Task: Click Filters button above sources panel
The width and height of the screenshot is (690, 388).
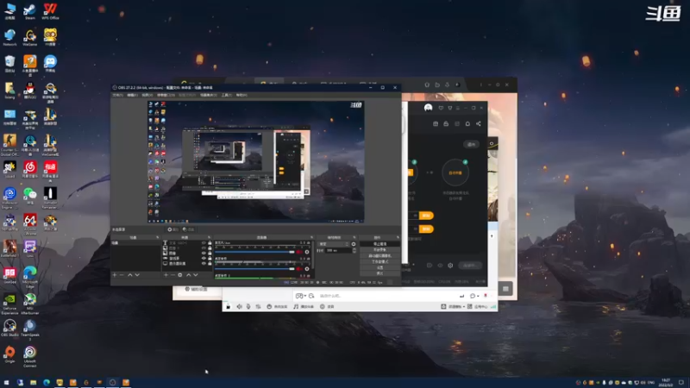Action: (x=189, y=229)
